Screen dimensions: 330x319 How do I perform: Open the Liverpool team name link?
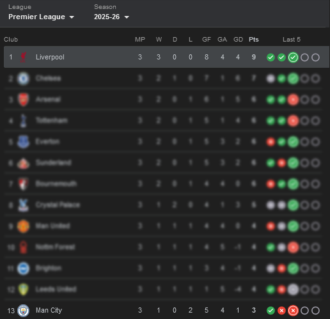(x=50, y=57)
